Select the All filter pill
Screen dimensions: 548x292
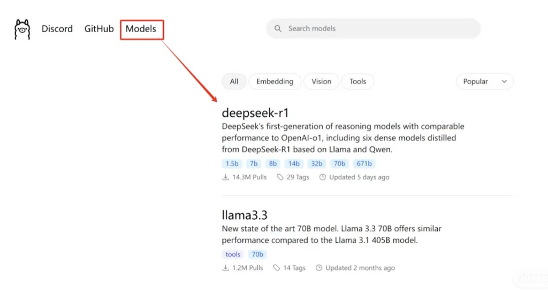click(234, 81)
